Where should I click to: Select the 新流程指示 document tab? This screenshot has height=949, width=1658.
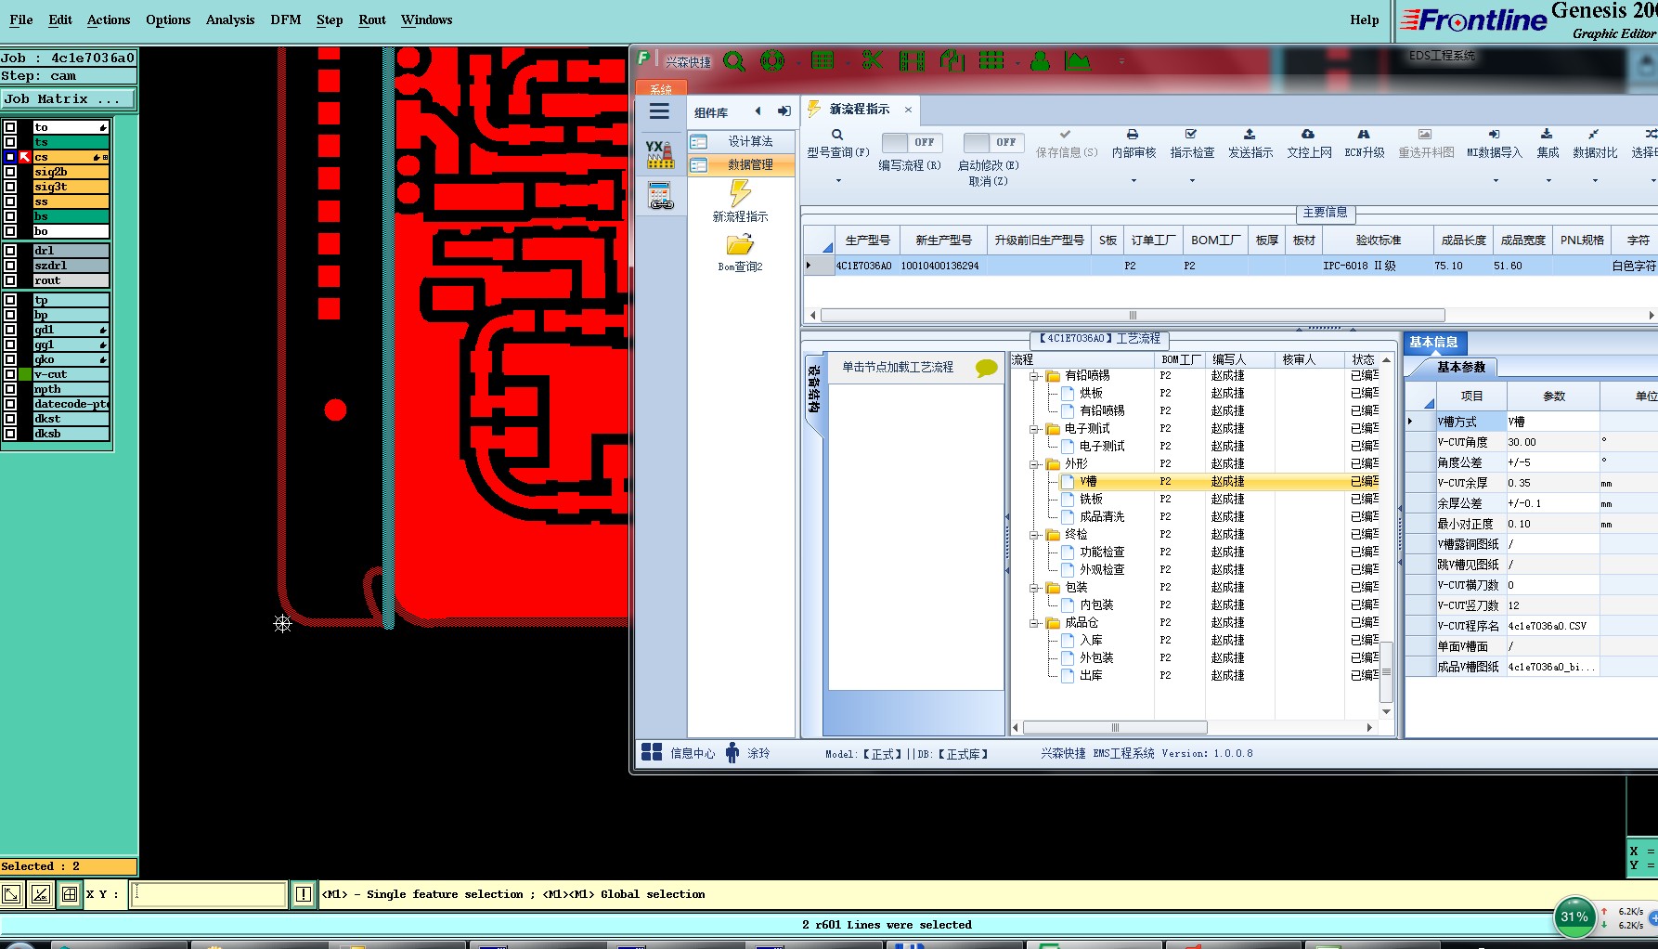coord(860,110)
